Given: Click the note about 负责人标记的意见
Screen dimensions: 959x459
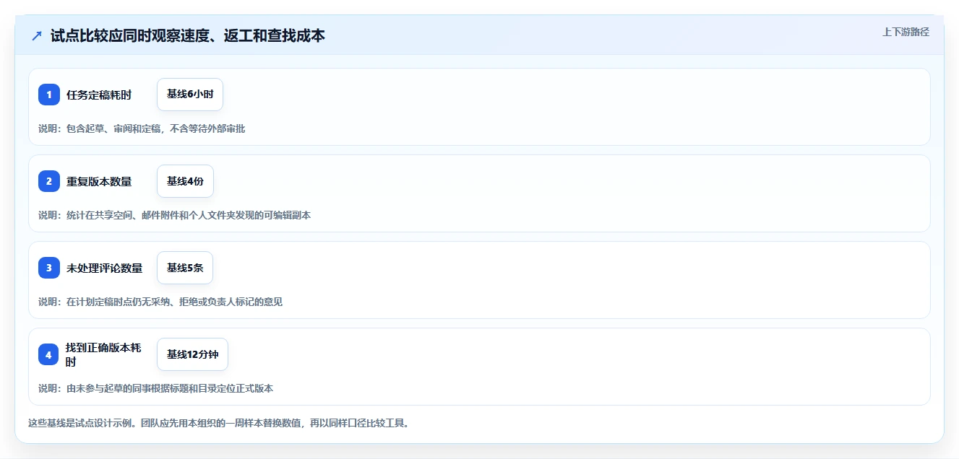Looking at the screenshot, I should tap(160, 302).
